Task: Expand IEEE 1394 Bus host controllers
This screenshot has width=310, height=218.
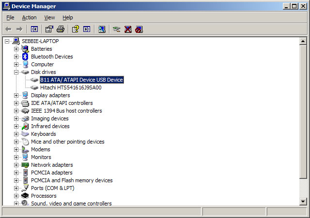Action: (16, 111)
